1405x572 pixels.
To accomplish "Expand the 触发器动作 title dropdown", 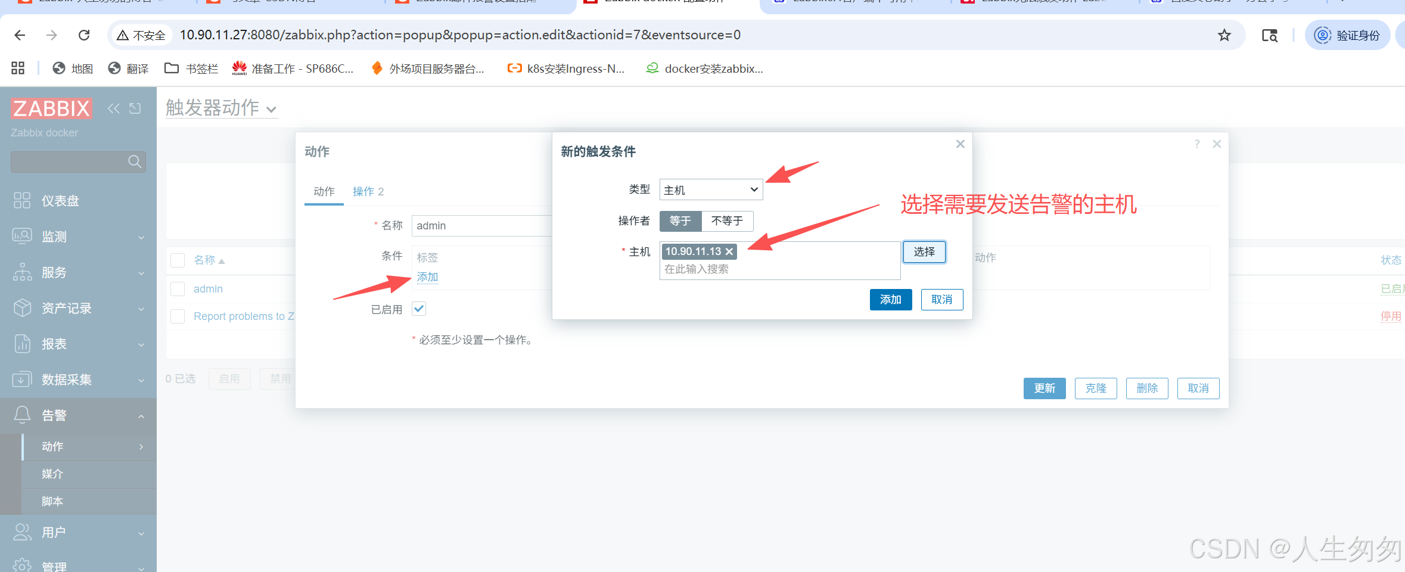I will coord(272,108).
